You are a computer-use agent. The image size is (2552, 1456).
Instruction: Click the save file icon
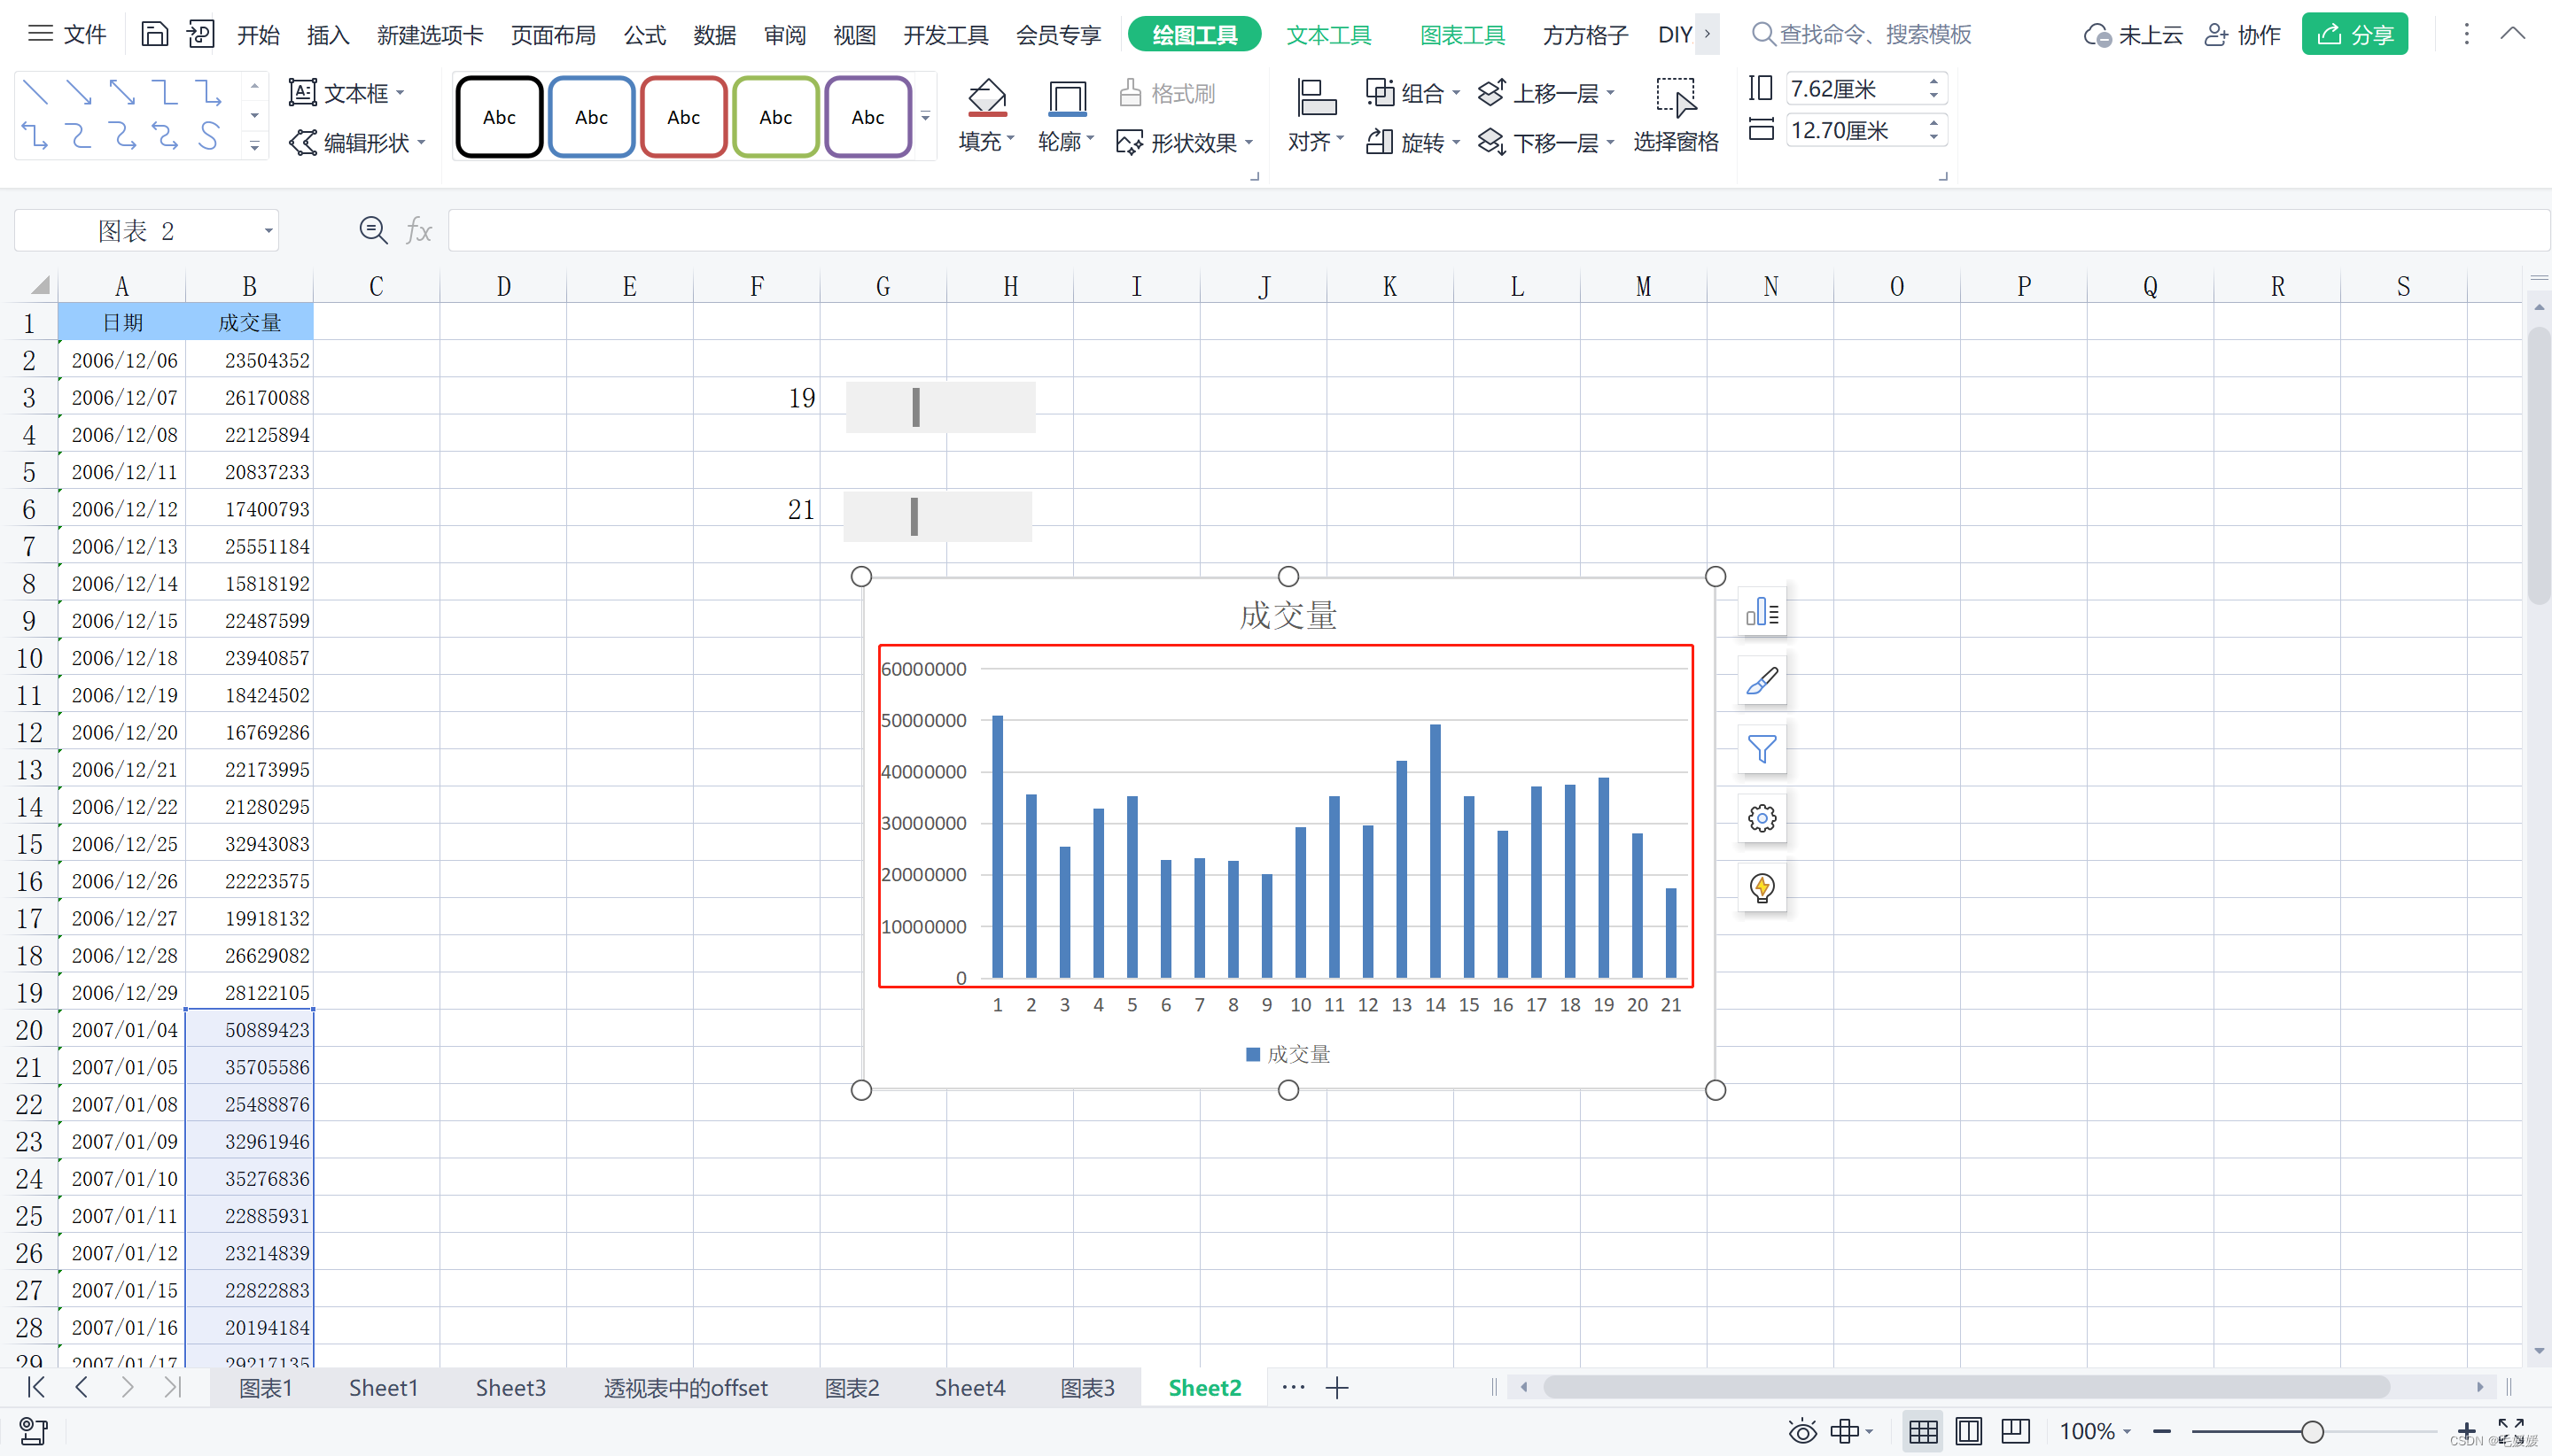[154, 35]
